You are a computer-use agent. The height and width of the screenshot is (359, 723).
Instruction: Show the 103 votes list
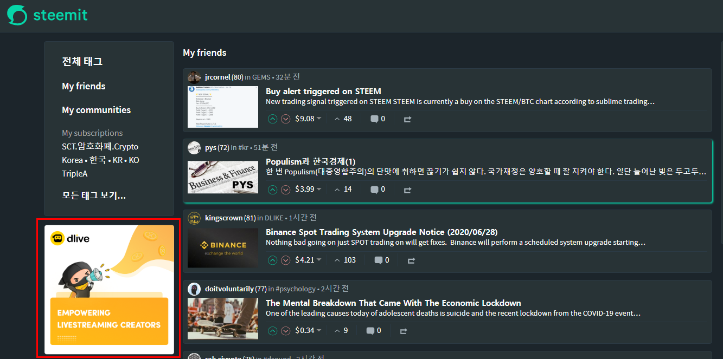[x=344, y=260]
